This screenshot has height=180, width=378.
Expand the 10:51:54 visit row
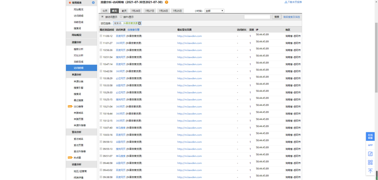101,57
